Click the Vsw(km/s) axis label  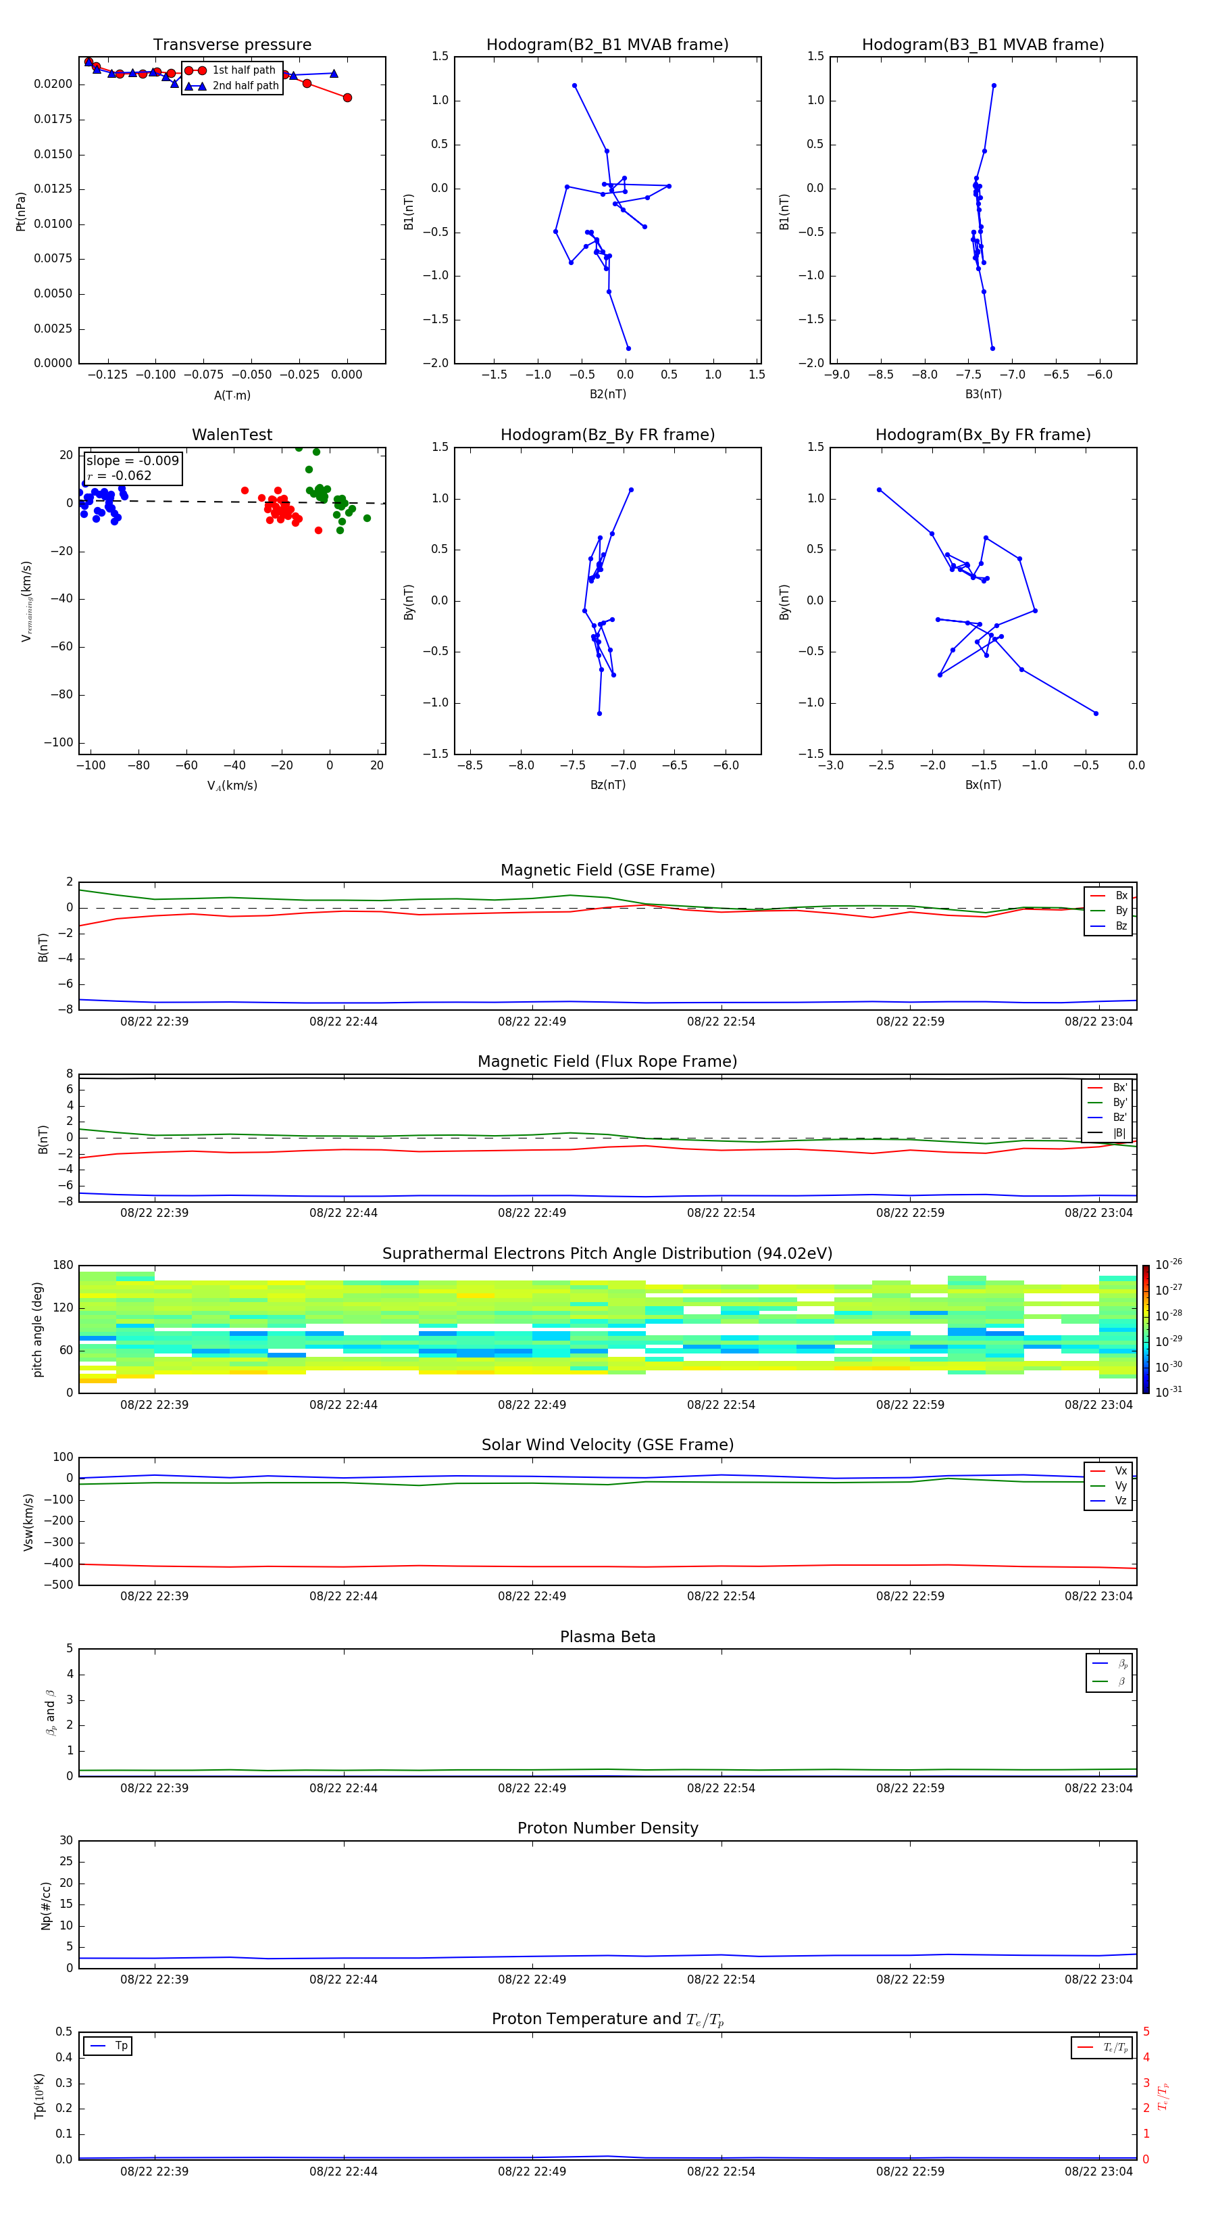tap(28, 1522)
